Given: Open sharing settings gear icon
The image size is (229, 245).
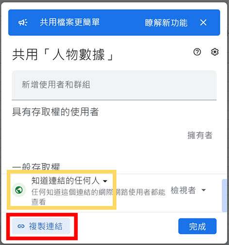Looking at the screenshot, I should [x=215, y=52].
